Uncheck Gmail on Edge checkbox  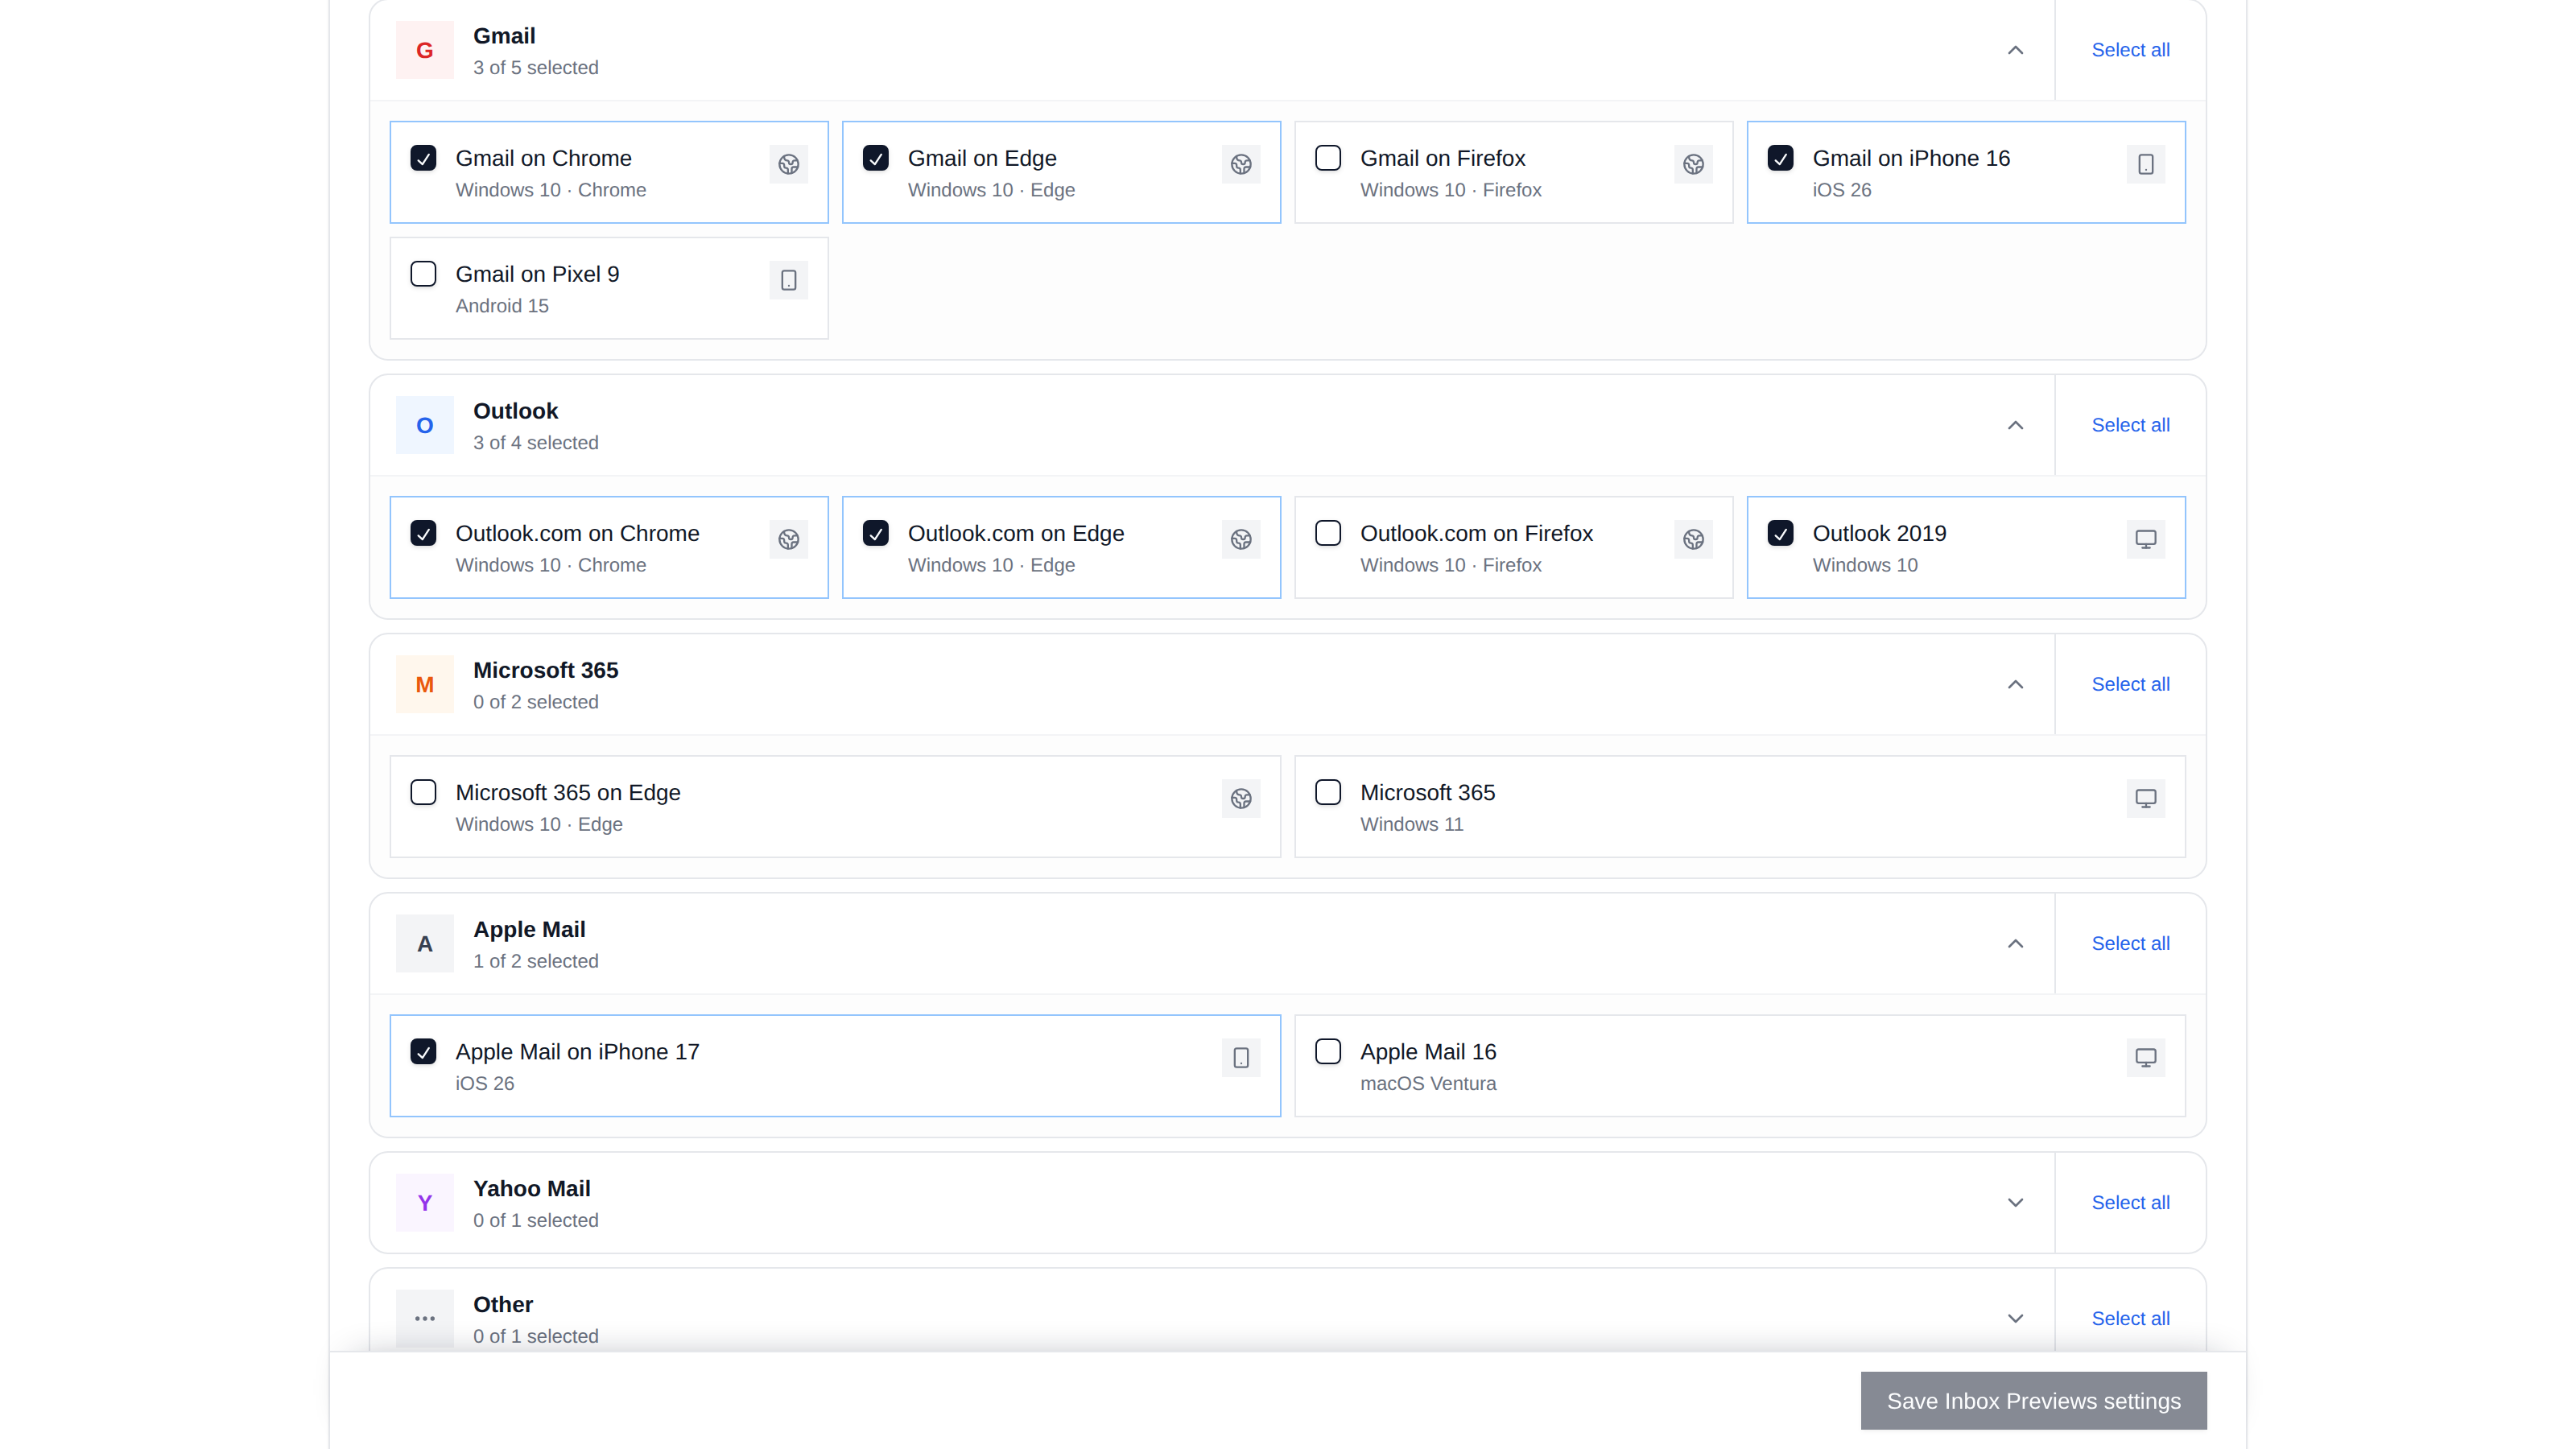[875, 158]
